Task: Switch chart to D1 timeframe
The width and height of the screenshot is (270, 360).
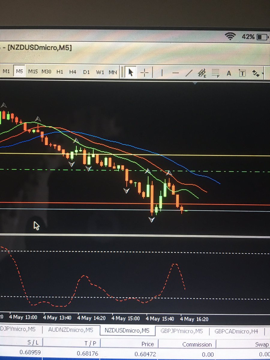Action: click(86, 72)
